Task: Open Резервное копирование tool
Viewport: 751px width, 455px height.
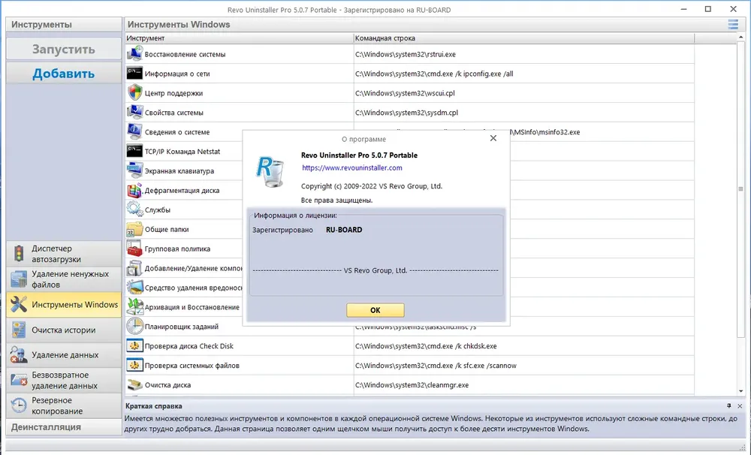Action: [64, 405]
